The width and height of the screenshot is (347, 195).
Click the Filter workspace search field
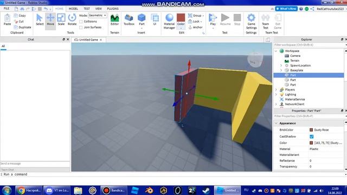click(x=309, y=45)
